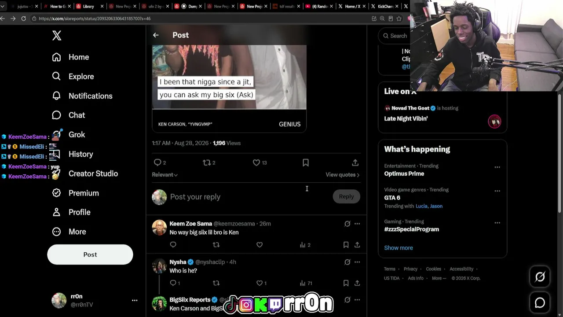Reply to Keem Zoe Sama's comment

click(x=173, y=245)
